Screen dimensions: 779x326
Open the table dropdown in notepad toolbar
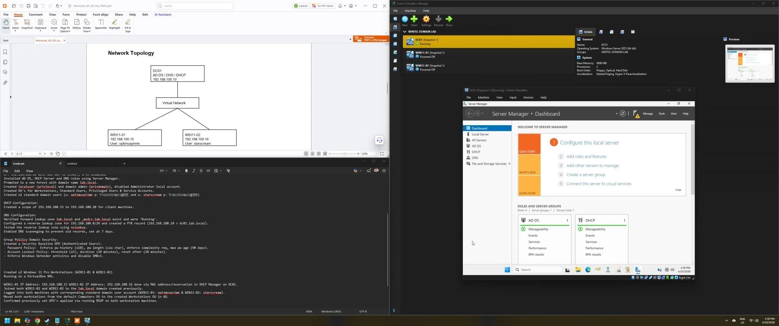(217, 171)
